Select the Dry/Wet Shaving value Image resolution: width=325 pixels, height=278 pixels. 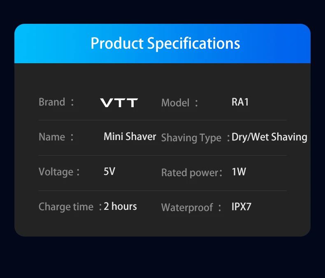click(x=269, y=137)
